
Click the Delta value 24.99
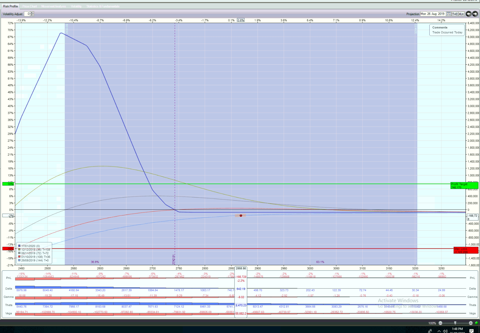coord(442,290)
